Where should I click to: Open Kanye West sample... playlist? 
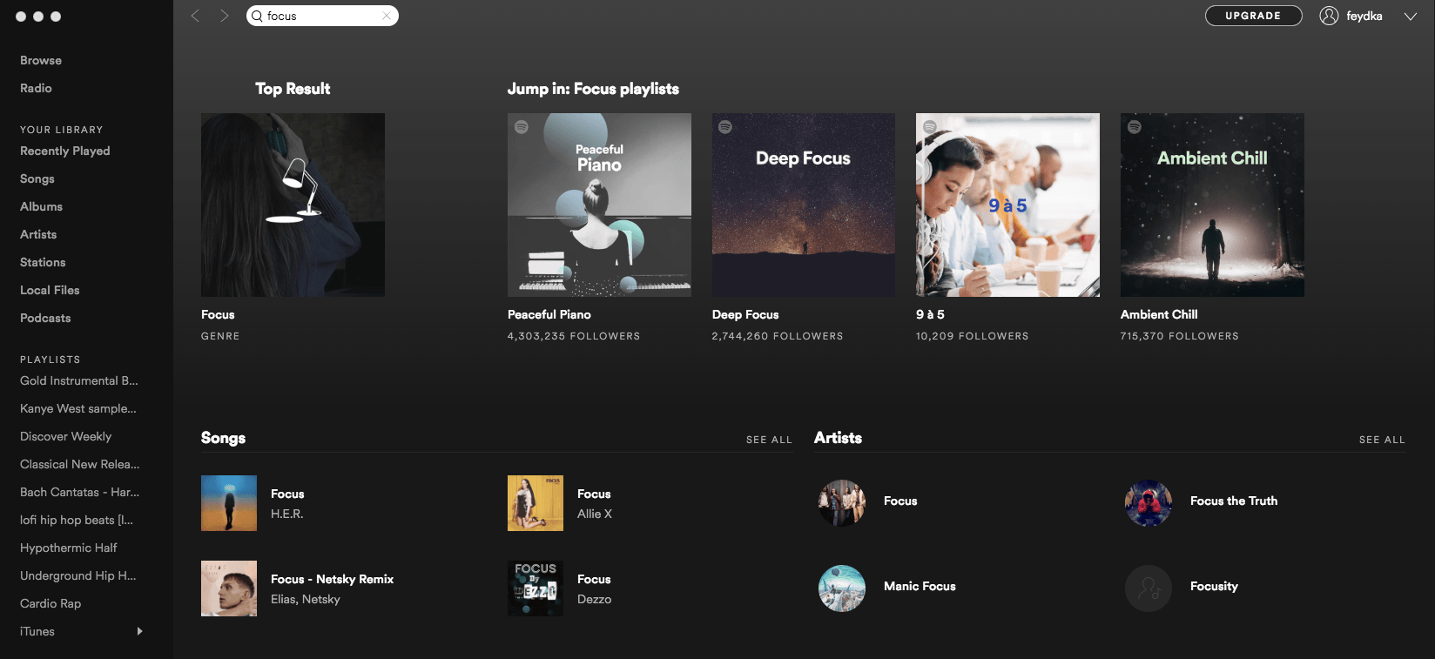click(x=78, y=408)
